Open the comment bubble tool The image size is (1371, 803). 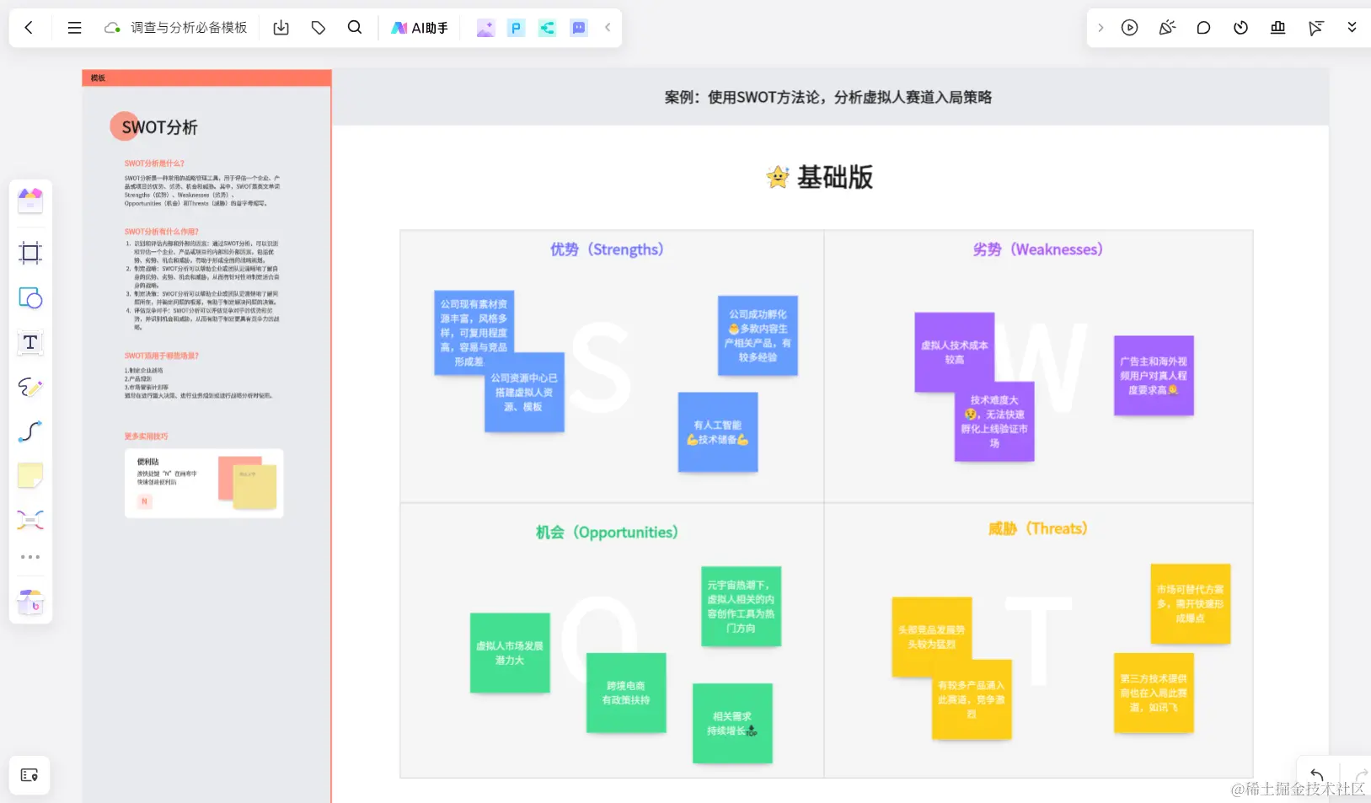pos(1203,27)
